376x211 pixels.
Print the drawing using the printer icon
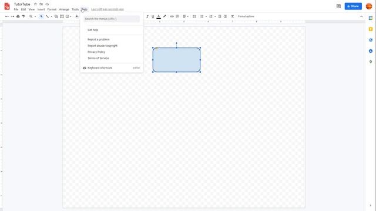(x=18, y=16)
